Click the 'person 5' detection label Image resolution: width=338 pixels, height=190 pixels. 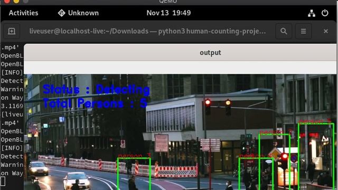(315, 121)
